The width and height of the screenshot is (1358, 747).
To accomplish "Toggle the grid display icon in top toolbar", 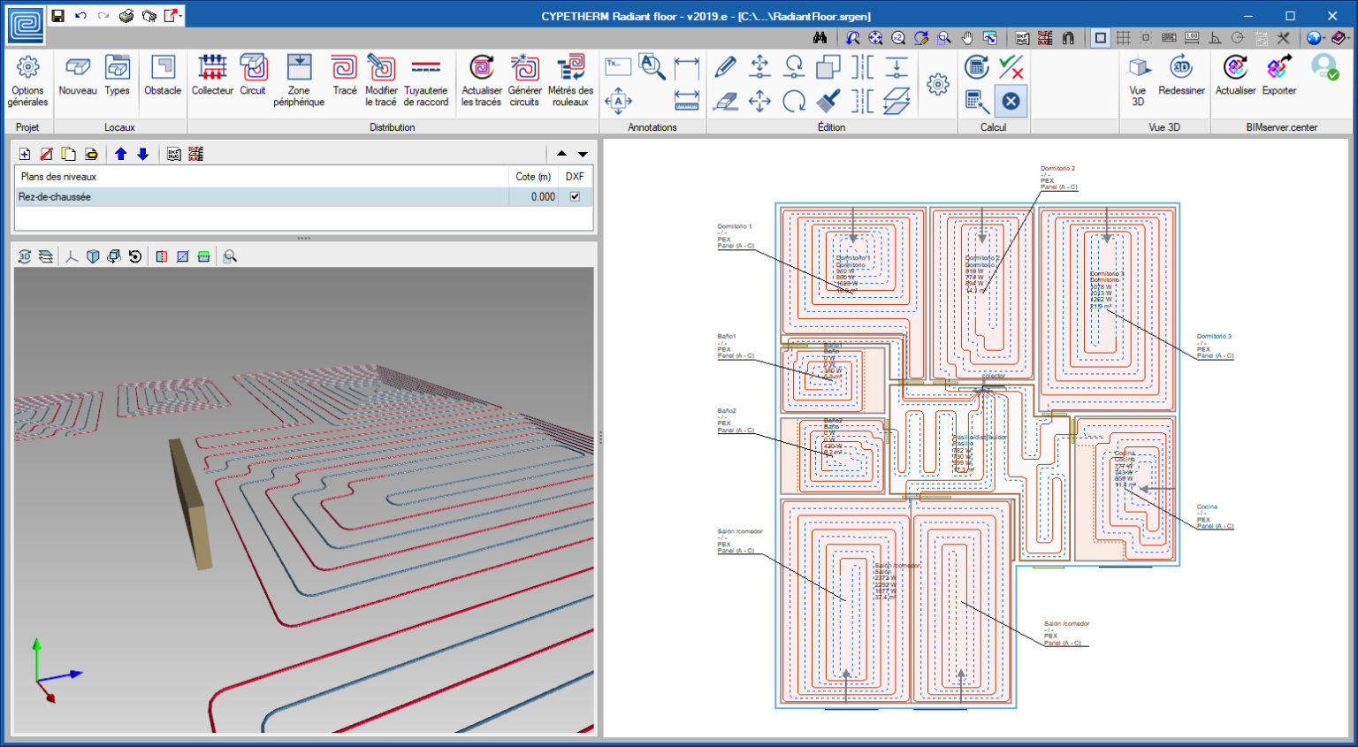I will click(1123, 38).
